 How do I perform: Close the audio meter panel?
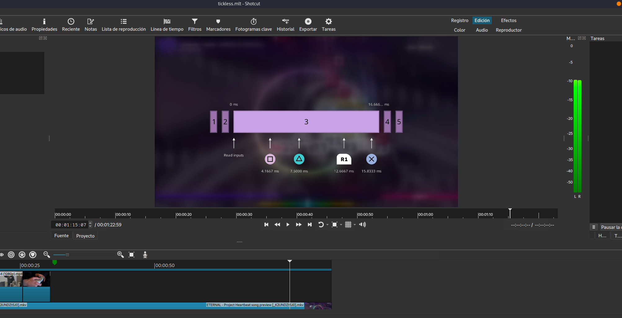click(584, 38)
